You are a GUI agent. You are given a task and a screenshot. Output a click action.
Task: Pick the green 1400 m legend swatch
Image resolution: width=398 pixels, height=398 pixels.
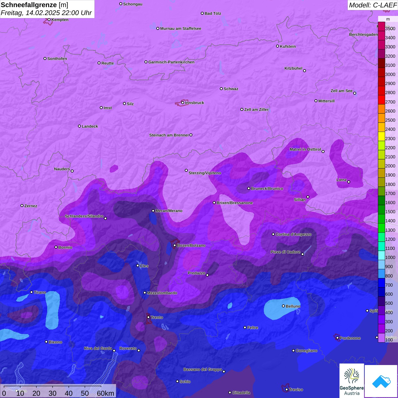point(382,219)
